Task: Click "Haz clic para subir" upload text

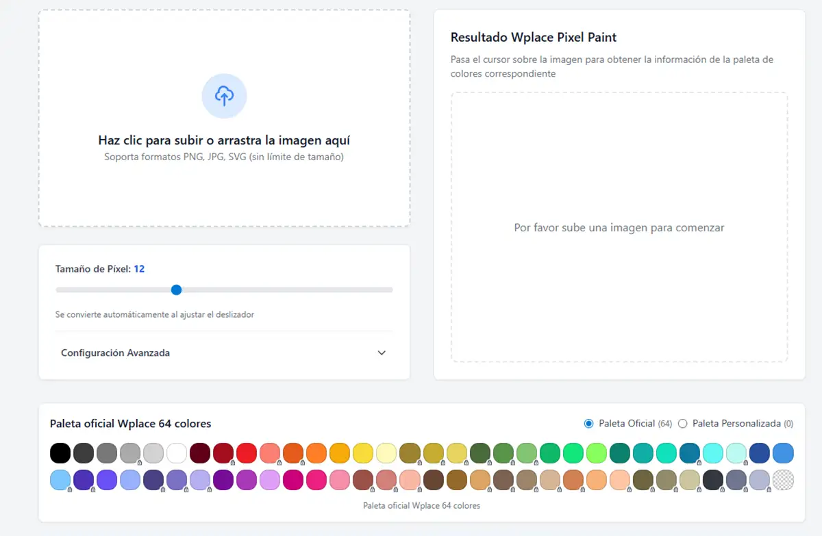Action: pos(224,140)
